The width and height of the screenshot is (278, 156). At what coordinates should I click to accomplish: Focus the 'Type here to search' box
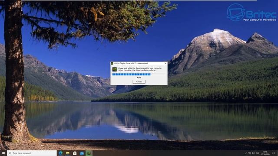(32, 153)
